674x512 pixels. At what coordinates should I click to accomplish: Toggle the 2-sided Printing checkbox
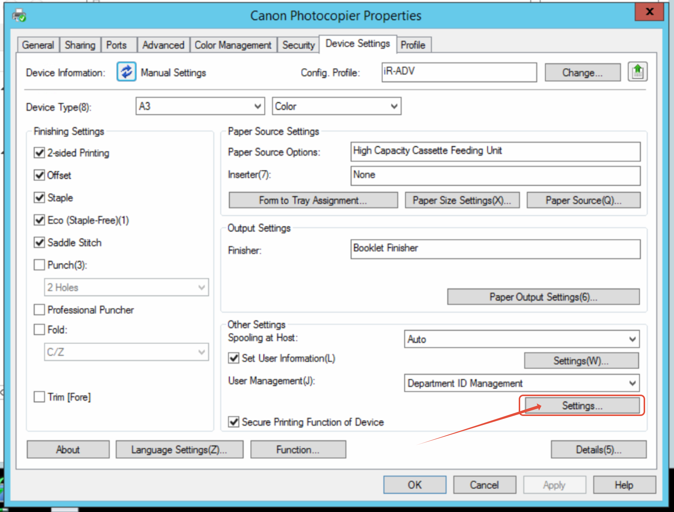pyautogui.click(x=39, y=153)
